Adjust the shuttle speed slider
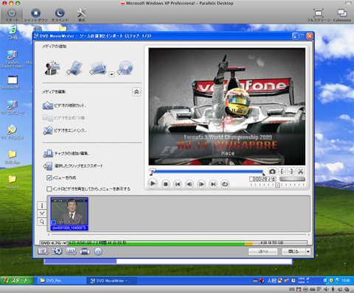This screenshot has height=293, width=354. (292, 179)
